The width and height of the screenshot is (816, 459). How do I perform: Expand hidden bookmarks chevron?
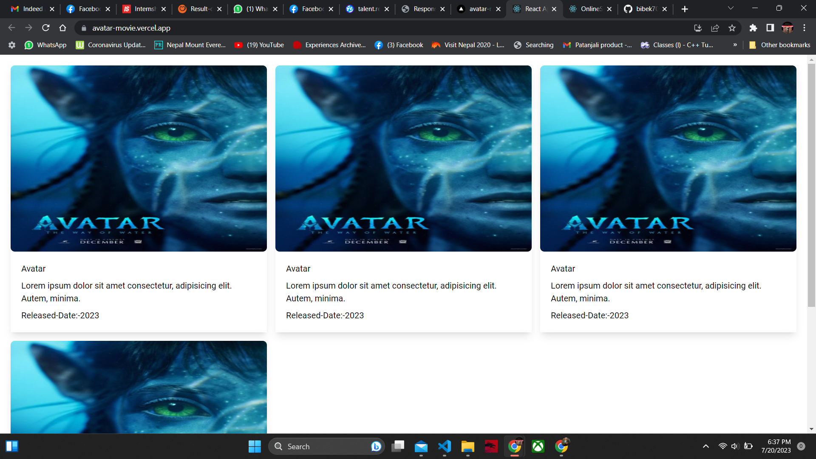click(735, 45)
